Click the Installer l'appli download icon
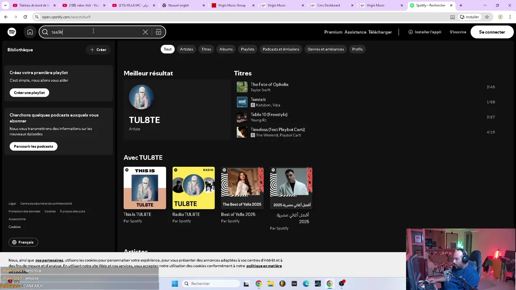This screenshot has width=516, height=290. 410,32
